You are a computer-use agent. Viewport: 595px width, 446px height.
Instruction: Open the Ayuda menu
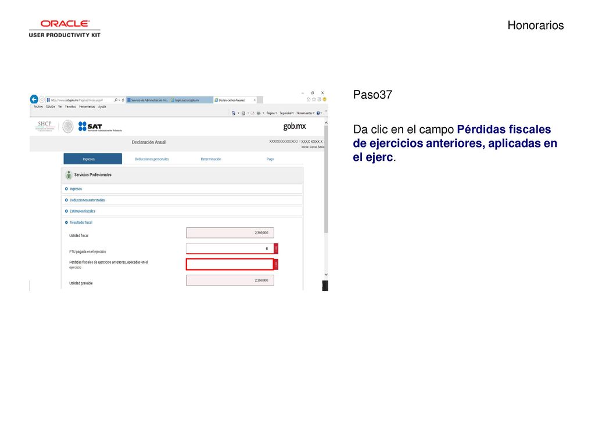[102, 107]
